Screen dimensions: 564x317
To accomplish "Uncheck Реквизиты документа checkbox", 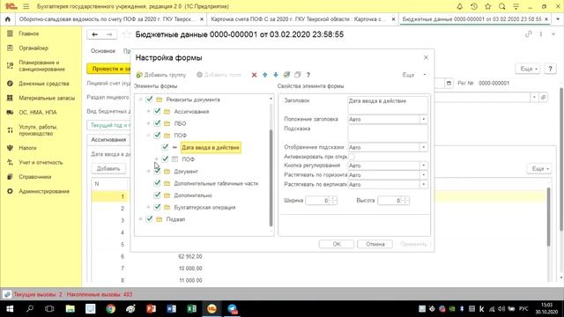I will coord(149,100).
